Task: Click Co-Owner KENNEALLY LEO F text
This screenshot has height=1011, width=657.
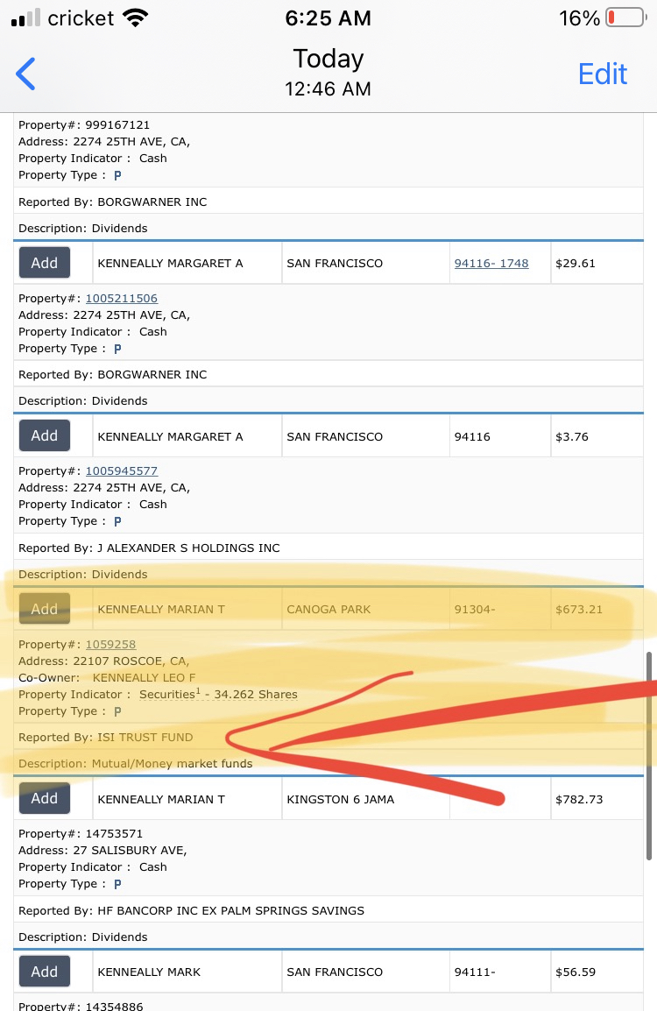Action: (107, 678)
